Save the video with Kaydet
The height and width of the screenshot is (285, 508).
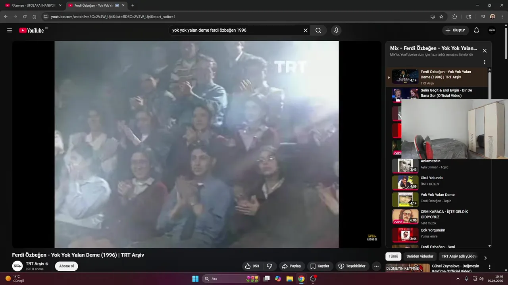pyautogui.click(x=320, y=266)
